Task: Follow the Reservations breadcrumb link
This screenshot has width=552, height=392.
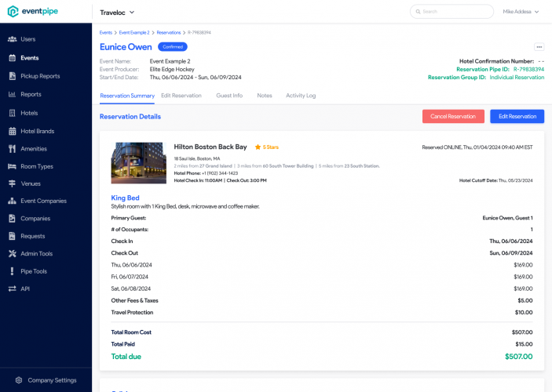Action: coord(169,32)
